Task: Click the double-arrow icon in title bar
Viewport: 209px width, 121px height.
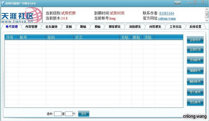Action: point(177,3)
